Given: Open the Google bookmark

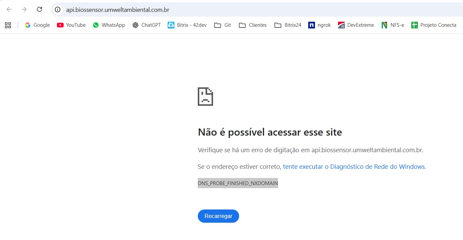Looking at the screenshot, I should (x=37, y=25).
